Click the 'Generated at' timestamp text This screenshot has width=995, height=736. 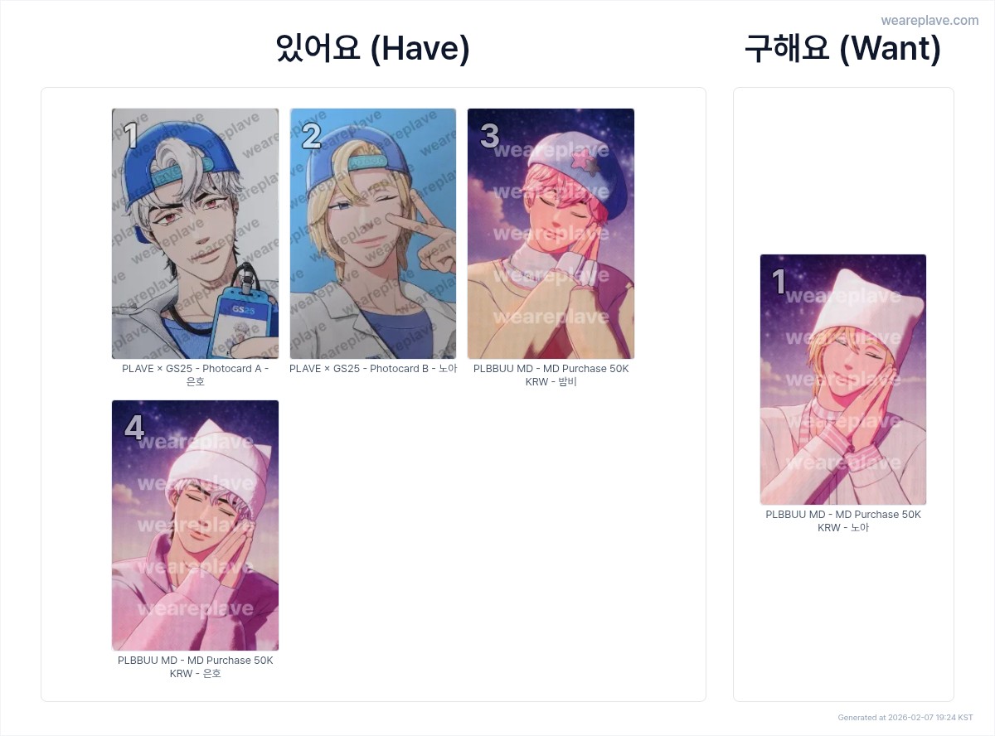905,718
